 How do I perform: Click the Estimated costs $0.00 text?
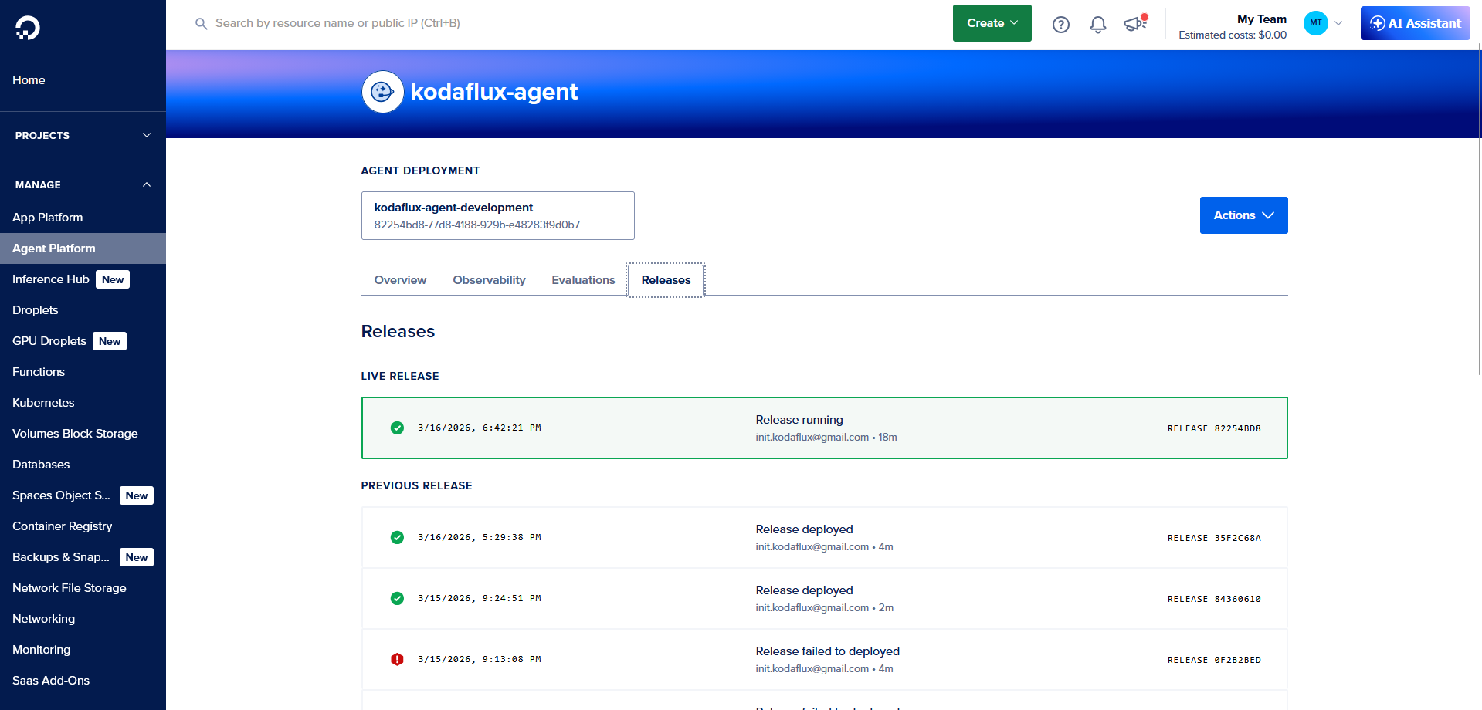pyautogui.click(x=1233, y=35)
